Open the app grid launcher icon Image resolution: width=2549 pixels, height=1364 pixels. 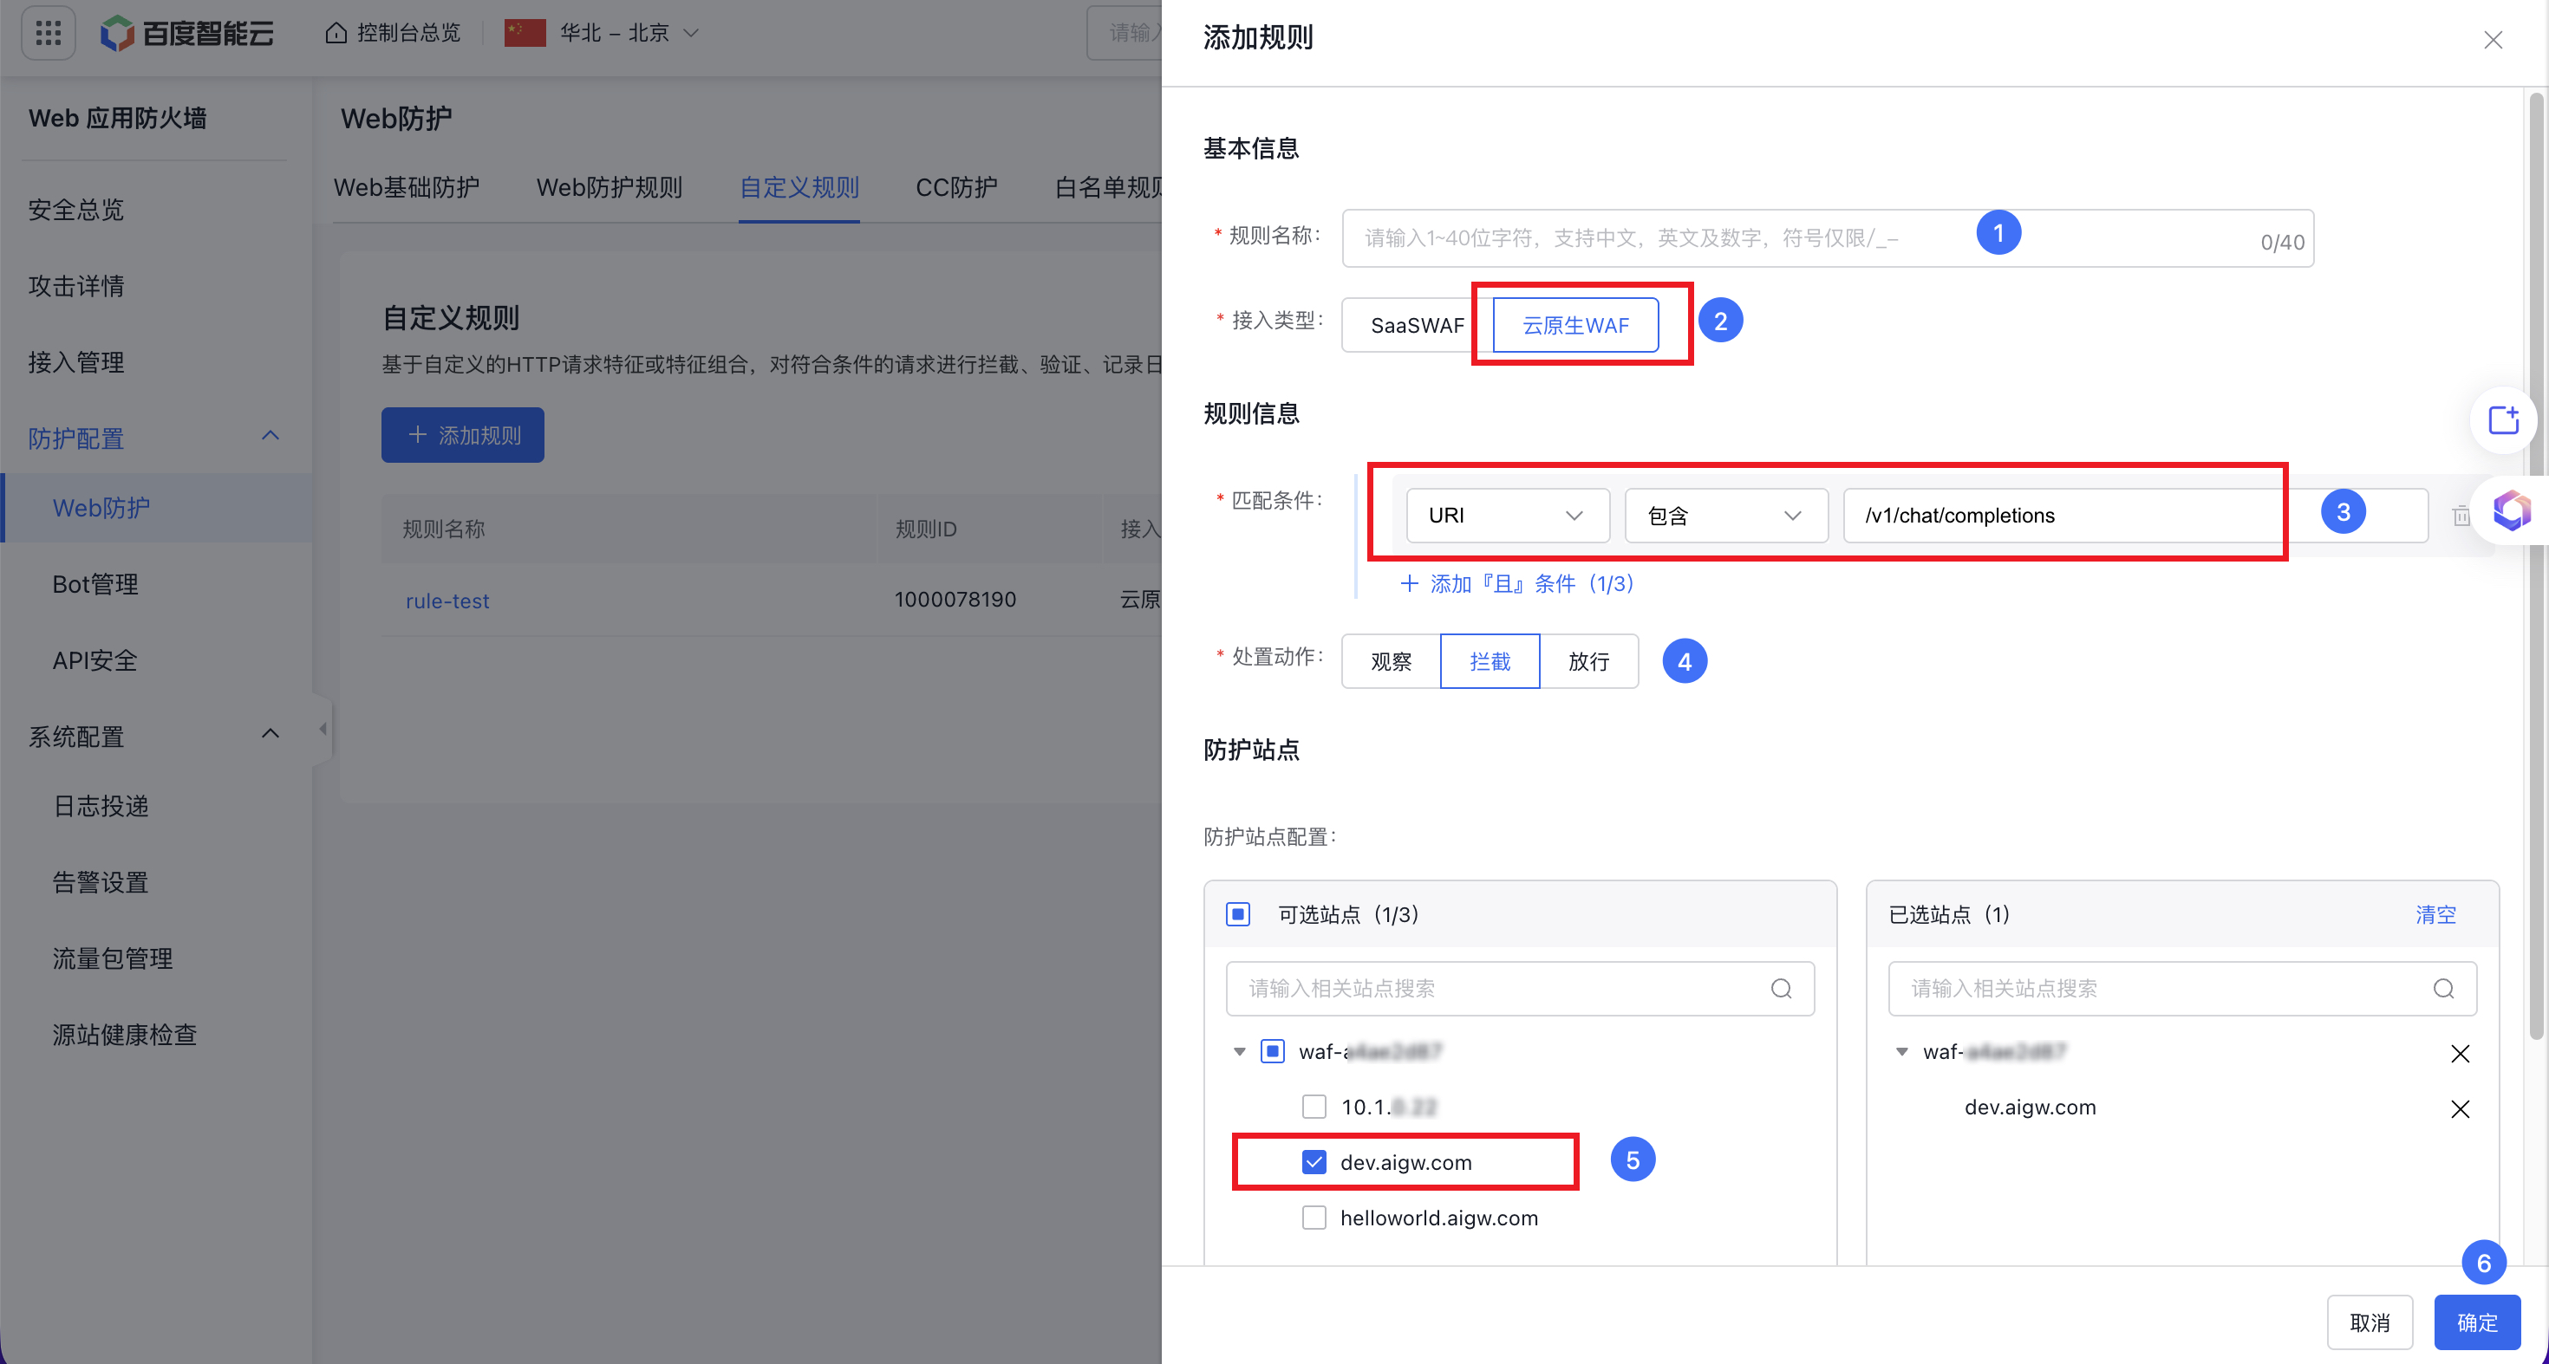(x=48, y=33)
